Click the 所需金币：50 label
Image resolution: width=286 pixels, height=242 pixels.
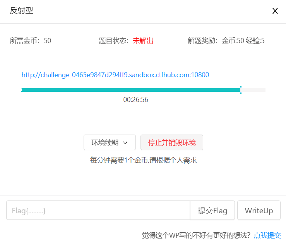coord(30,41)
